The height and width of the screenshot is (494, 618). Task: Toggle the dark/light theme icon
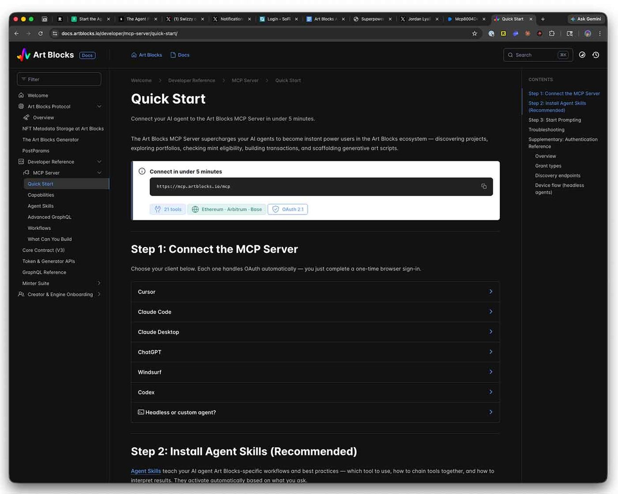(582, 55)
